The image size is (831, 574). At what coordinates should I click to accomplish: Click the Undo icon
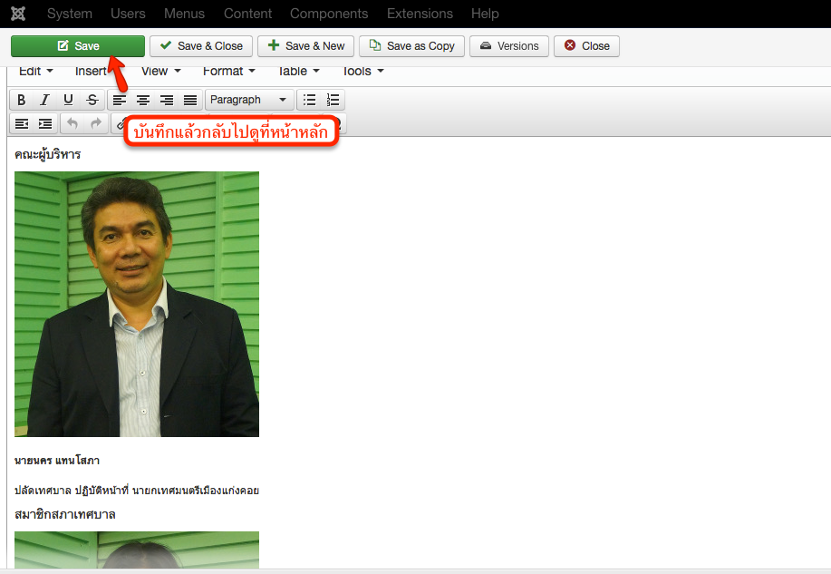click(x=72, y=124)
